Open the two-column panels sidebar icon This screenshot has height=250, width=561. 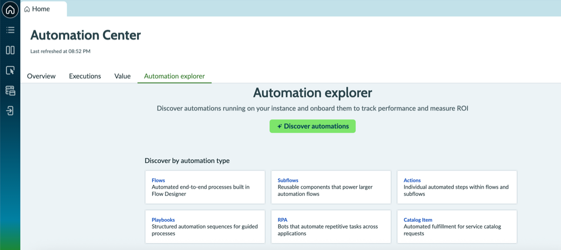tap(11, 50)
